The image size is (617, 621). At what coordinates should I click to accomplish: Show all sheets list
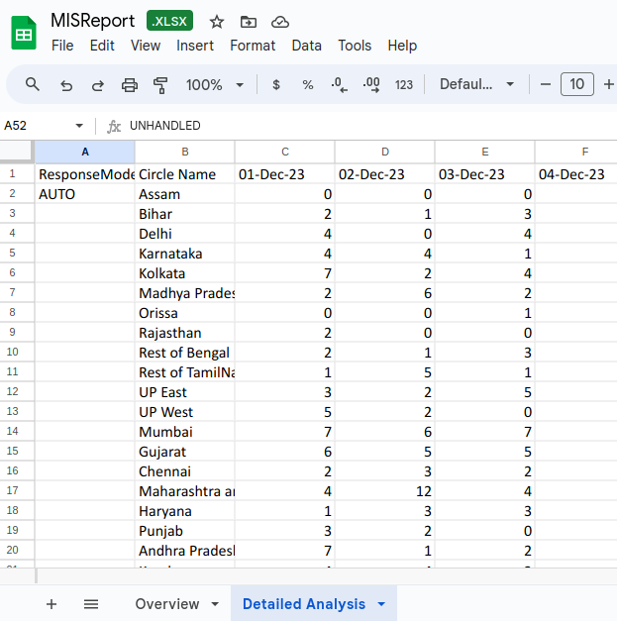pos(91,604)
